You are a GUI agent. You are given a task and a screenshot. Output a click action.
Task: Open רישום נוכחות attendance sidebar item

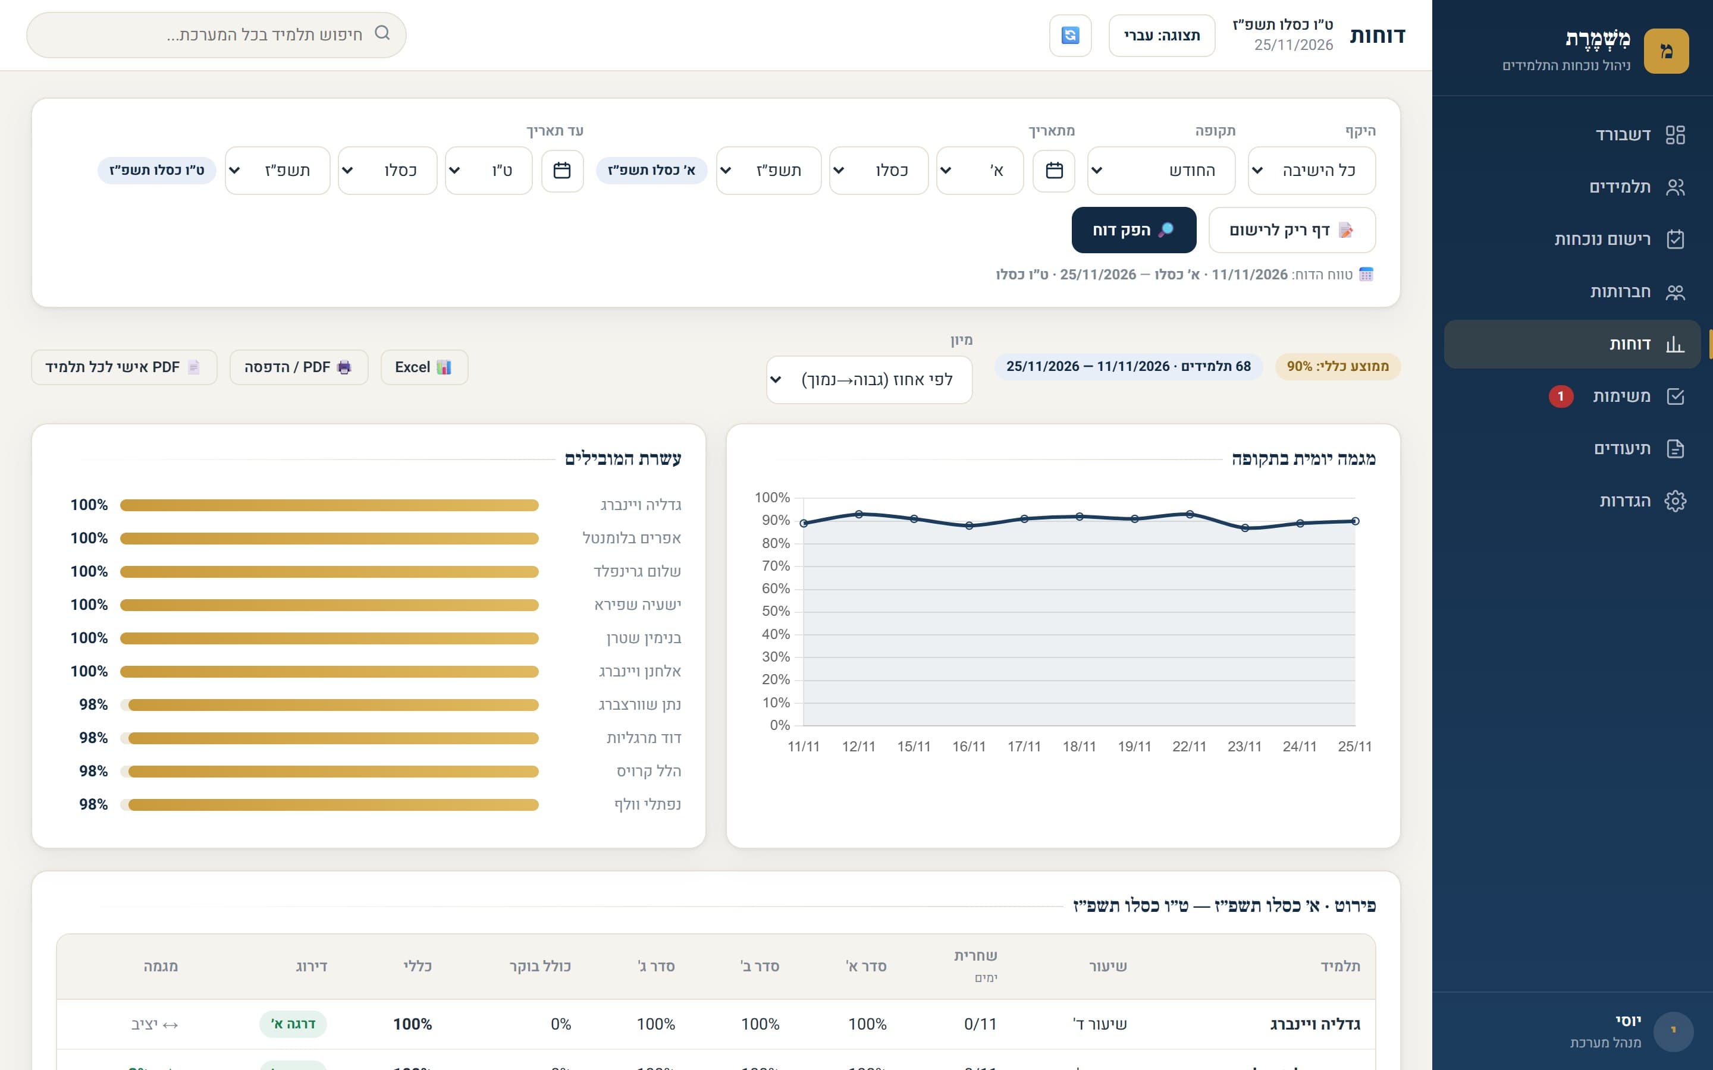[1571, 239]
